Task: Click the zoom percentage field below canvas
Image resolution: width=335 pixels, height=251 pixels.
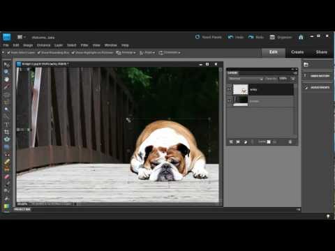Action: coord(22,204)
